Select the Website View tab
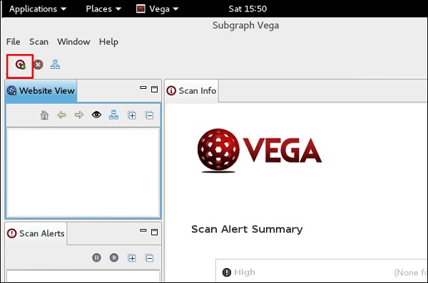428x283 pixels. click(x=41, y=90)
